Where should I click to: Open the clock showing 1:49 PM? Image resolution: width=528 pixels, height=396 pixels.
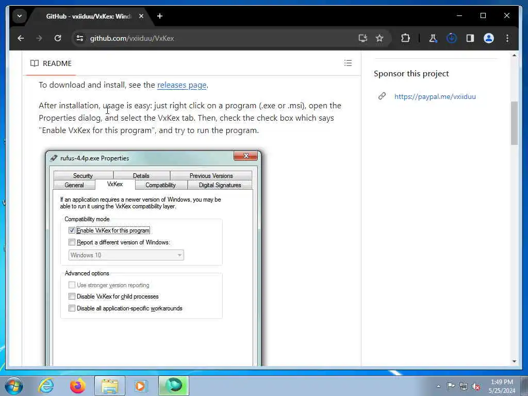(x=502, y=386)
